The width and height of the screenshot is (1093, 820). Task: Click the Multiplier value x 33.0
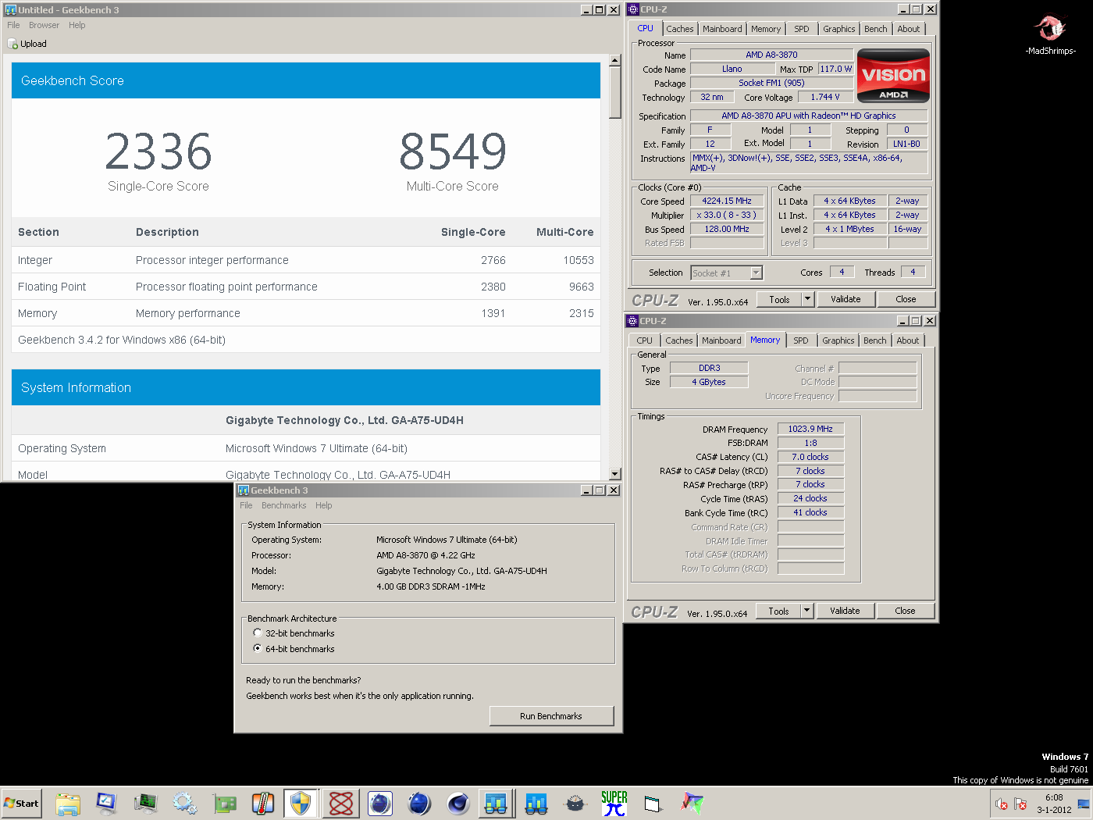(727, 215)
